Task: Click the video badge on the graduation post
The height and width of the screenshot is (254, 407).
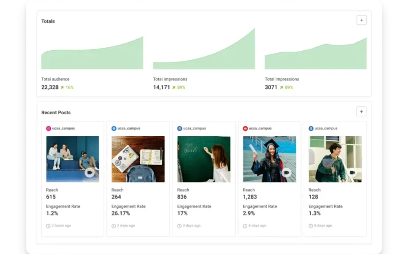Action: click(x=287, y=173)
